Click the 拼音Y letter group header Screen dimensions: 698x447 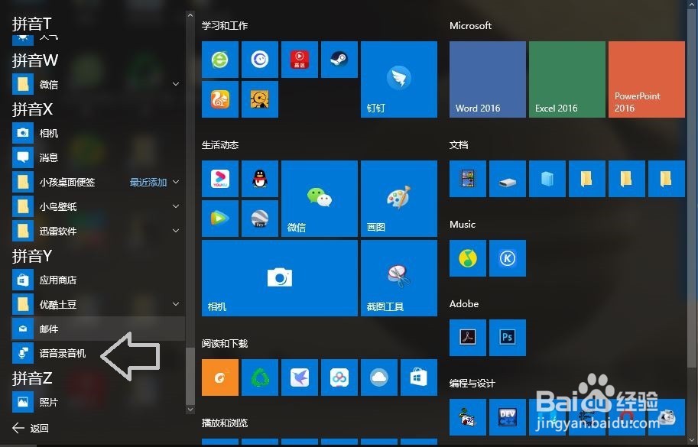[32, 256]
